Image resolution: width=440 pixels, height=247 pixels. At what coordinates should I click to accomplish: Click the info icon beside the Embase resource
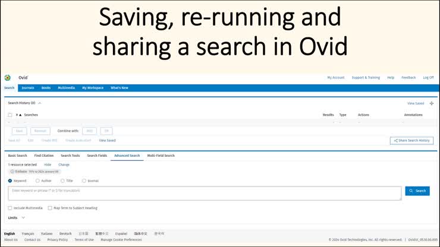12,172
